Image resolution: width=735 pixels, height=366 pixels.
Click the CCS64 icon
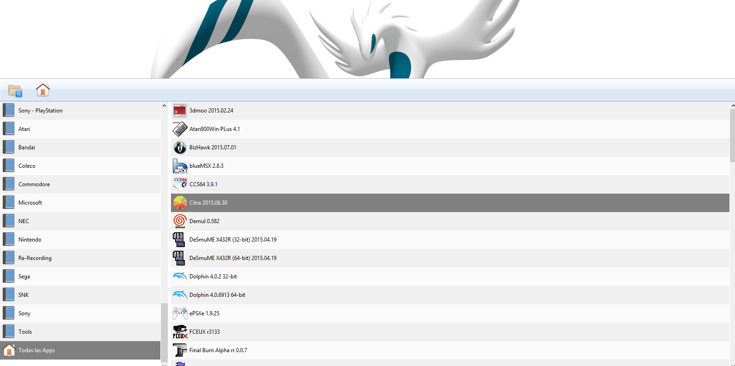coord(180,184)
